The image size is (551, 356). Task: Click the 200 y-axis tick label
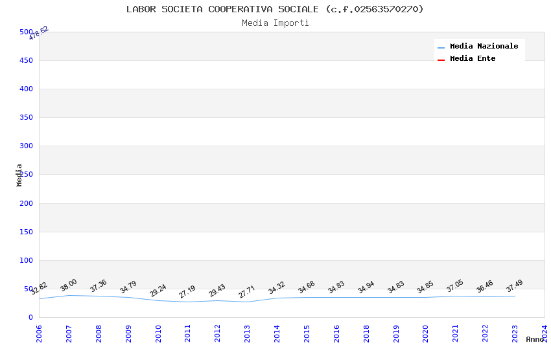tap(26, 203)
